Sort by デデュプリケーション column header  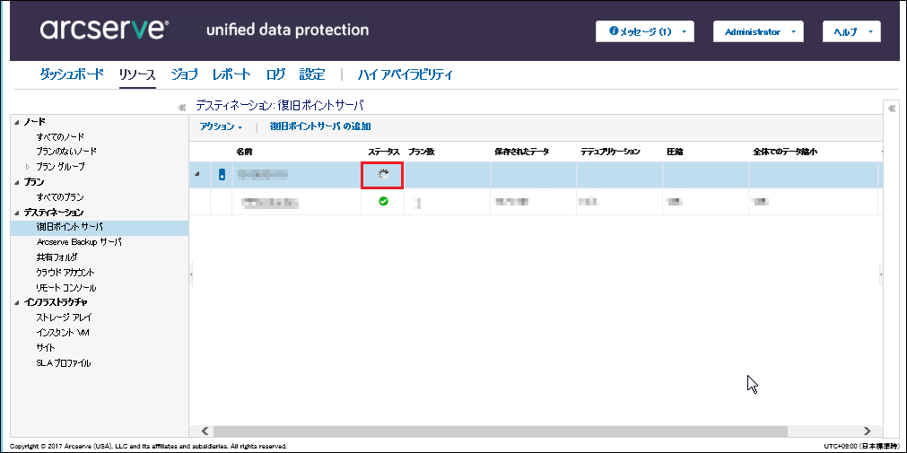point(610,152)
